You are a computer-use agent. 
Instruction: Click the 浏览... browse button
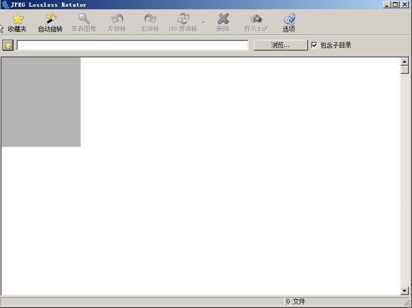pyautogui.click(x=281, y=45)
